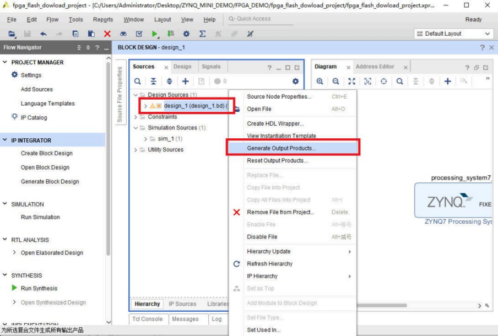498x336 pixels.
Task: Click Run Synthesis in Flow Navigator
Action: click(39, 288)
